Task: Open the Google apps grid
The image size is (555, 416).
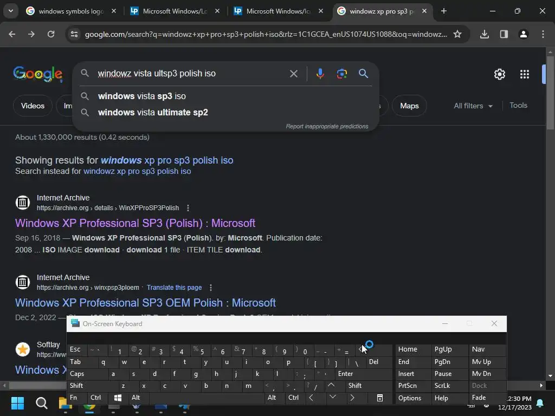Action: pyautogui.click(x=524, y=74)
